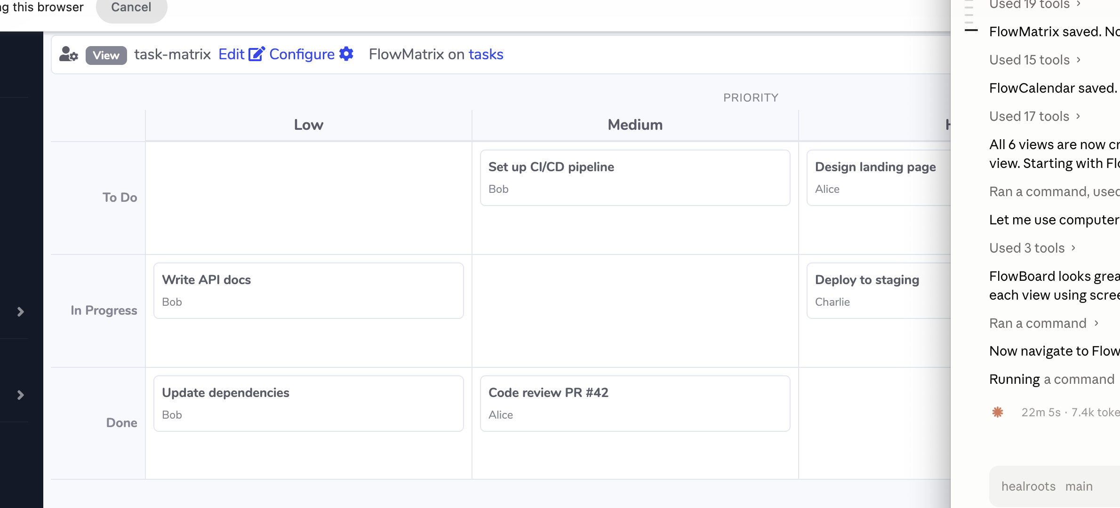Expand the lower sidebar chevron arrow
Image resolution: width=1120 pixels, height=508 pixels.
(20, 395)
